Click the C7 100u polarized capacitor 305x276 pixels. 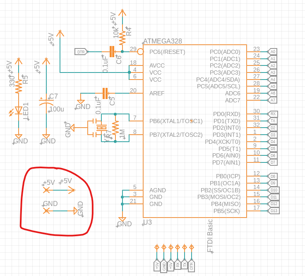(46, 102)
